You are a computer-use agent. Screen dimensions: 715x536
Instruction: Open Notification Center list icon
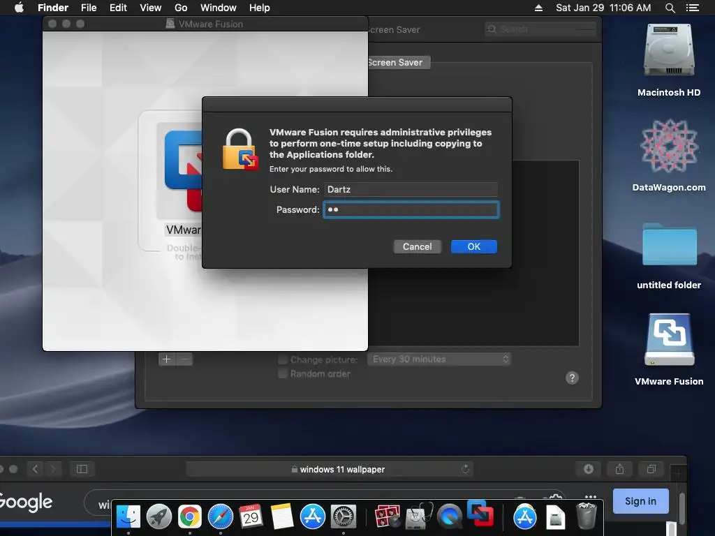pyautogui.click(x=693, y=8)
